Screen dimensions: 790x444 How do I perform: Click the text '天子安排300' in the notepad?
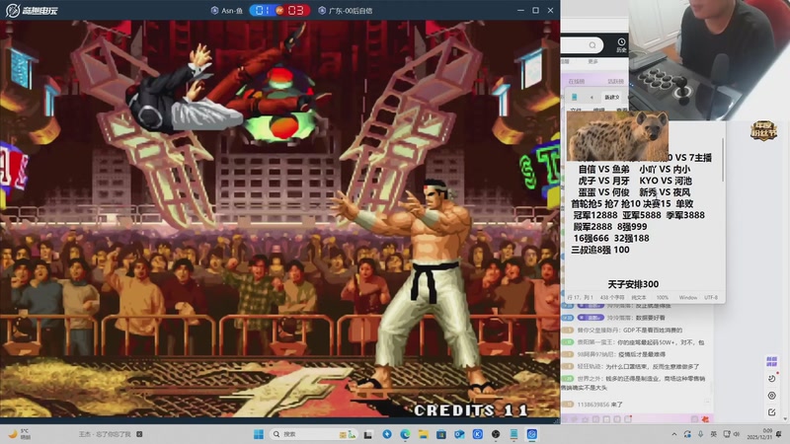tap(633, 284)
